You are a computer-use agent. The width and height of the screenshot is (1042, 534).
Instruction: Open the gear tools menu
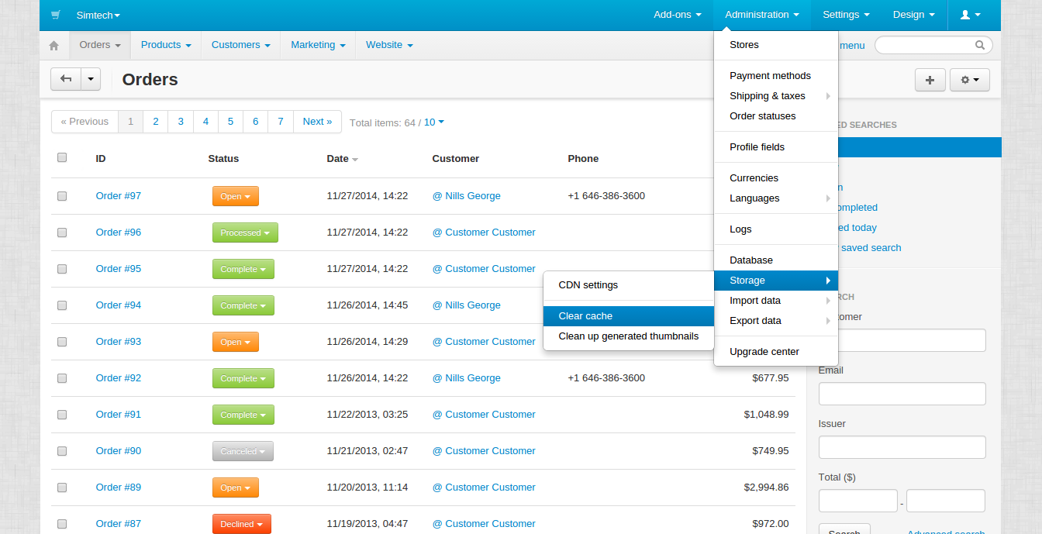(969, 80)
